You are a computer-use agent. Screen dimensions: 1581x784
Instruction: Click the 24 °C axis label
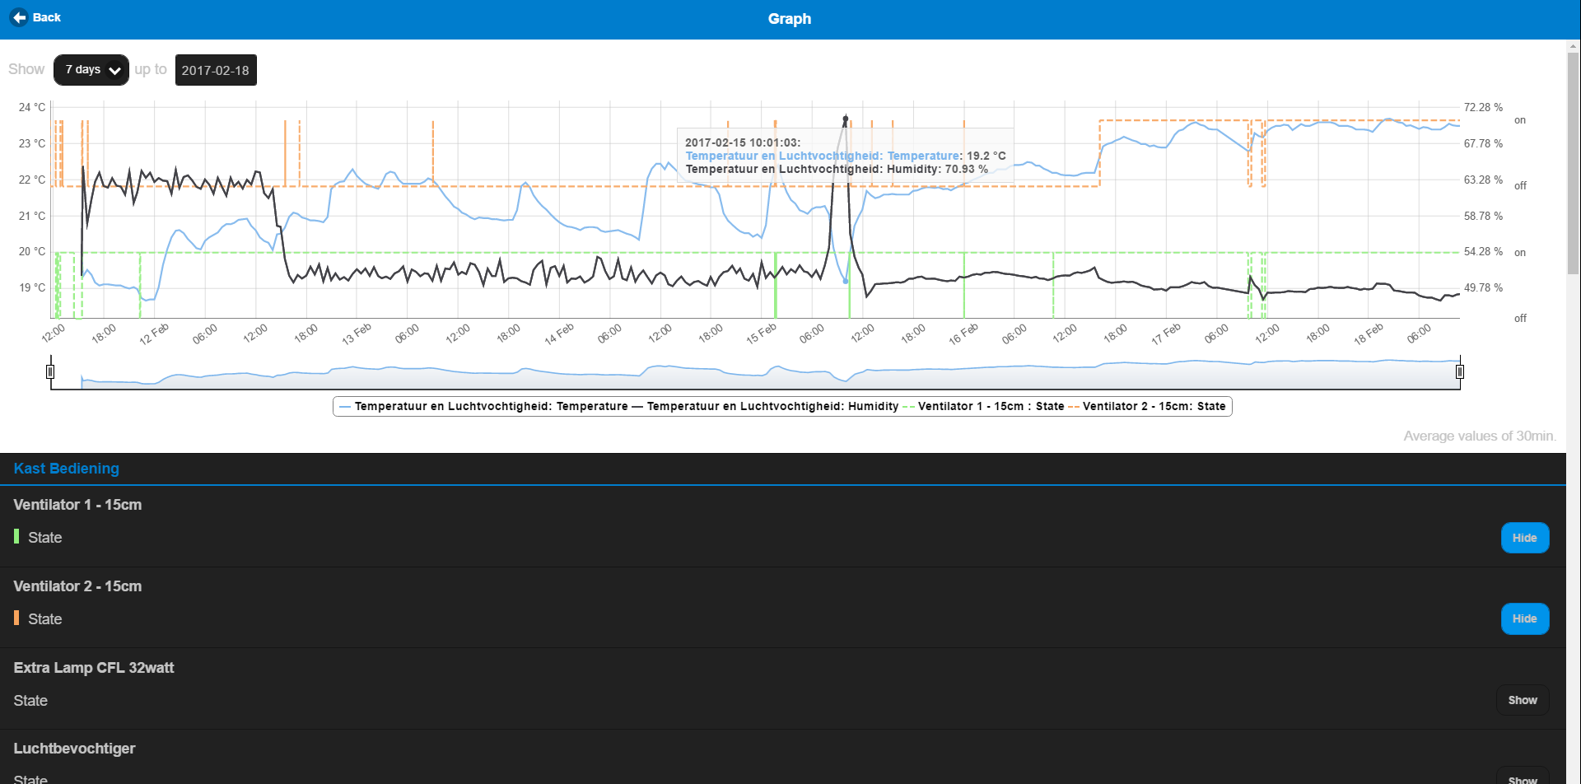(32, 107)
